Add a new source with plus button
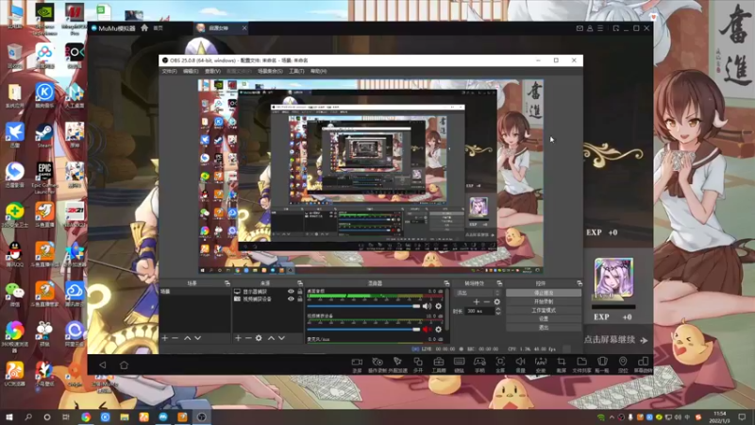The height and width of the screenshot is (425, 755). pyautogui.click(x=238, y=338)
